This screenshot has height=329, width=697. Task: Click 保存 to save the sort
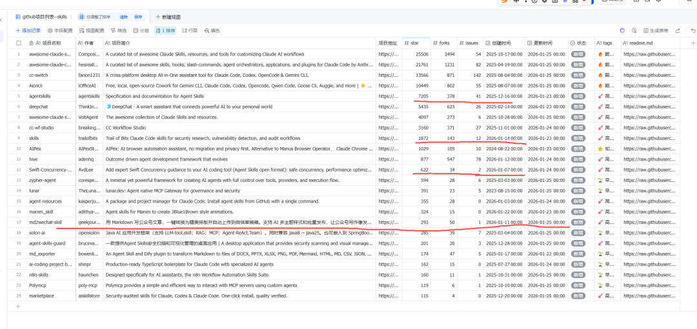coord(138,16)
